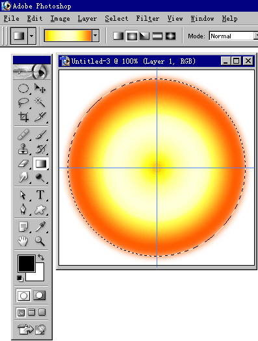Expand the tool preset picker arrow
Image resolution: width=258 pixels, height=341 pixels.
pyautogui.click(x=32, y=36)
